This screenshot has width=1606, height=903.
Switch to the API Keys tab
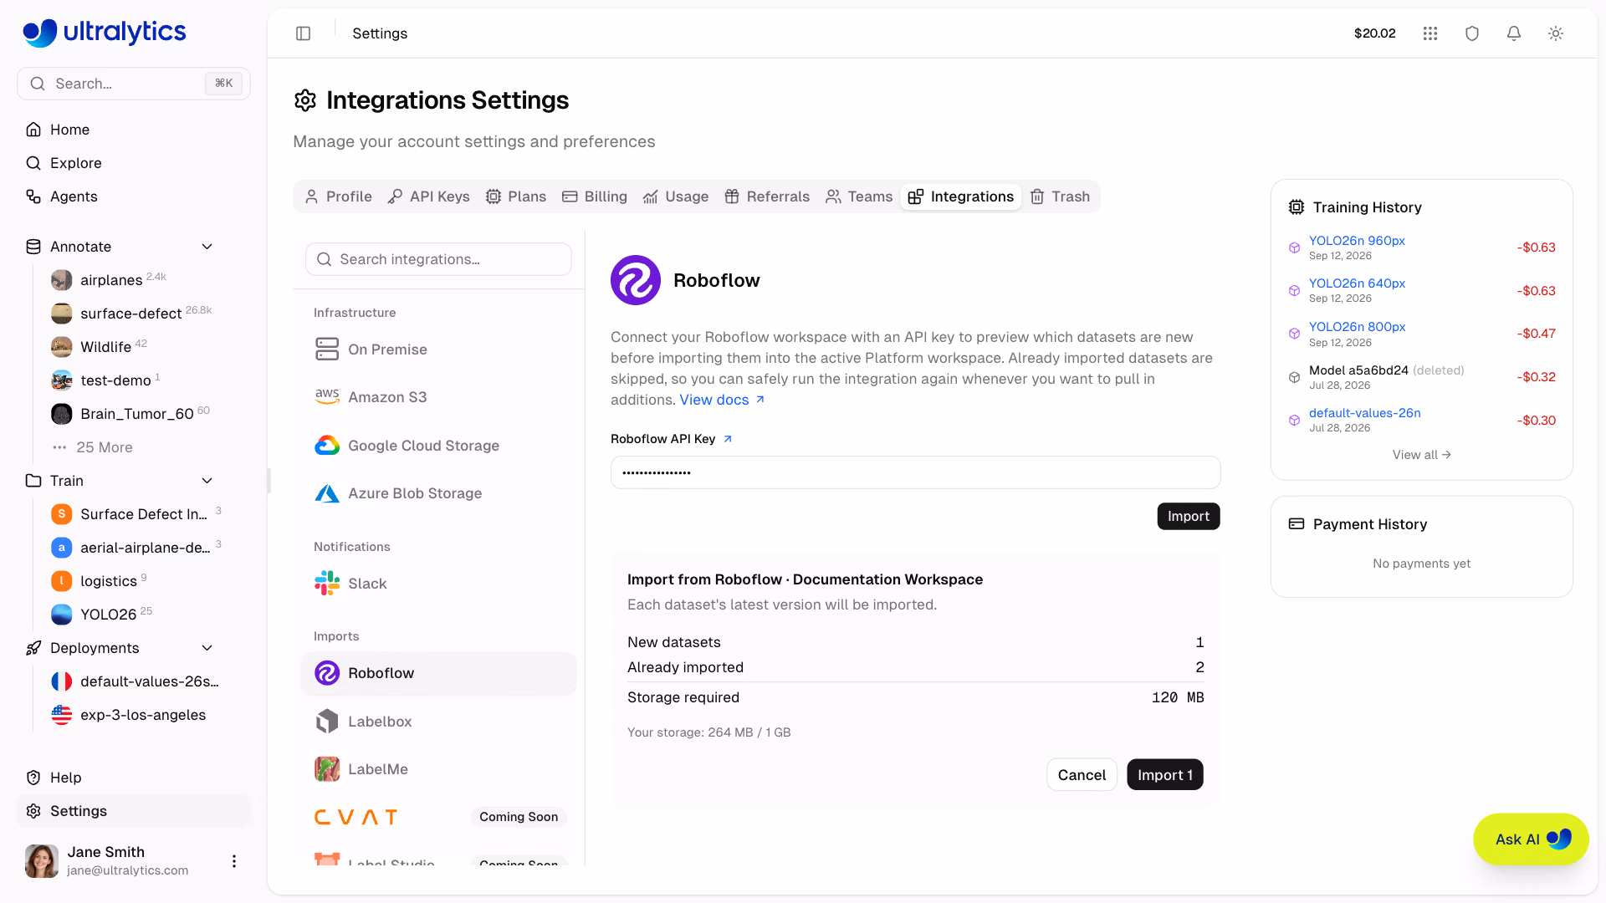coord(428,196)
